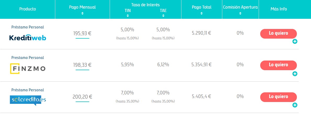Click Préstamo Personal label above Kreditiweb
The height and width of the screenshot is (114, 311).
click(27, 27)
